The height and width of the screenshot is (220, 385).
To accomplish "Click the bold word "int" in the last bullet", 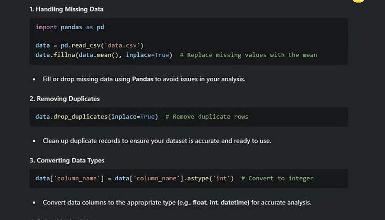I will tap(214, 202).
